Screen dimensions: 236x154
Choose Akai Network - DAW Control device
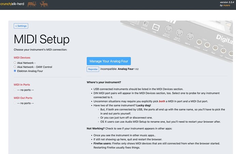click(x=15, y=67)
